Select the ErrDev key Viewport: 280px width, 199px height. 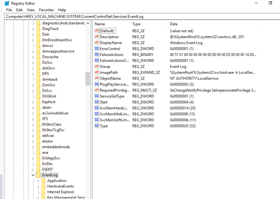(x=48, y=164)
